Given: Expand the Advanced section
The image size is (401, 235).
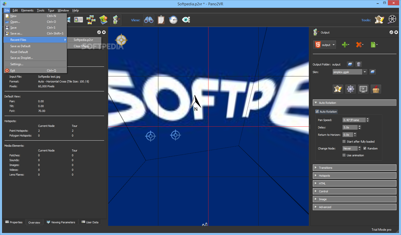Looking at the screenshot, I should coord(355,207).
